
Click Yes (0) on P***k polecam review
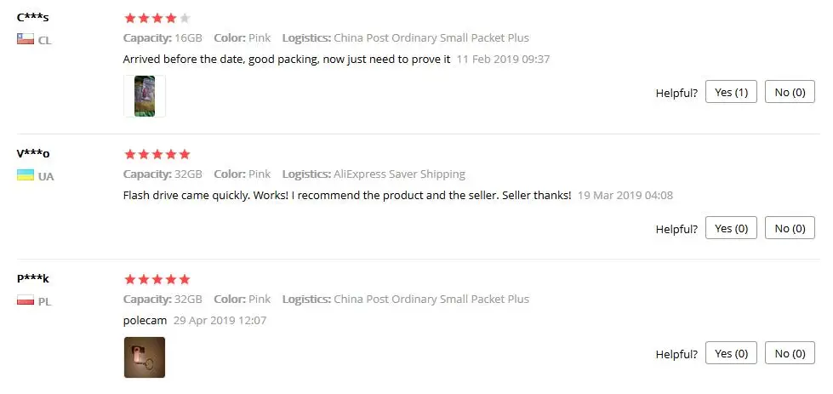(x=731, y=353)
